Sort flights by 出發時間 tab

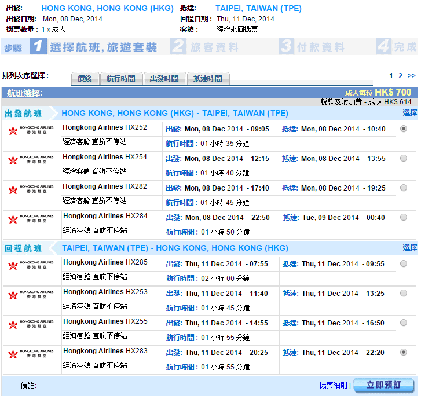164,79
